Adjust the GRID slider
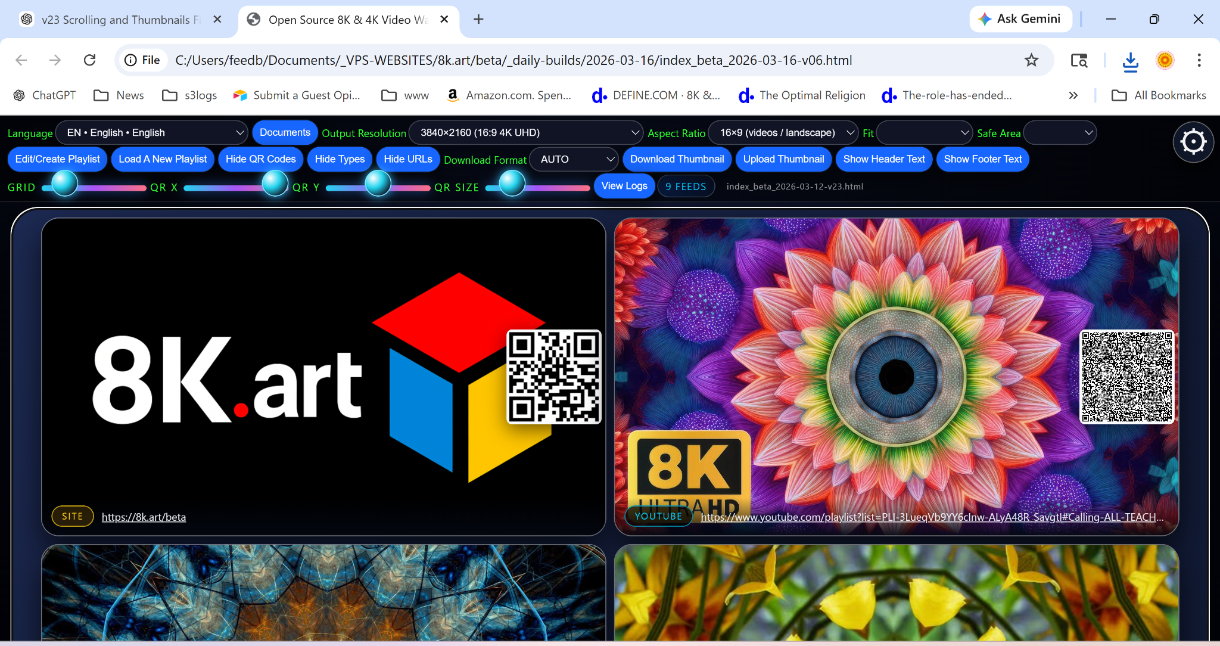The height and width of the screenshot is (646, 1220). click(64, 184)
